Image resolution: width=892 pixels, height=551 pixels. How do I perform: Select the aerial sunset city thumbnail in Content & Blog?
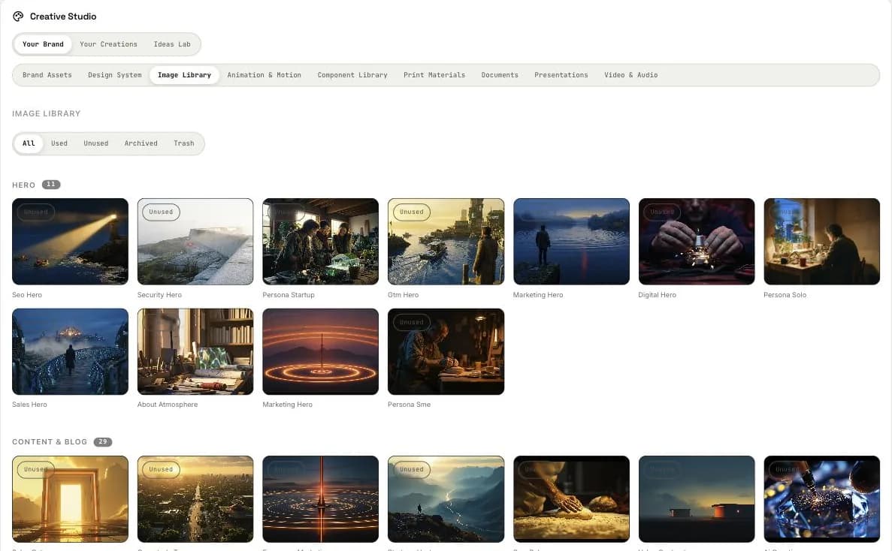click(x=195, y=498)
